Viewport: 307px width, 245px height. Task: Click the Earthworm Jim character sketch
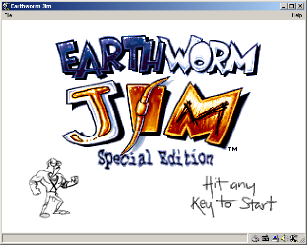[54, 188]
